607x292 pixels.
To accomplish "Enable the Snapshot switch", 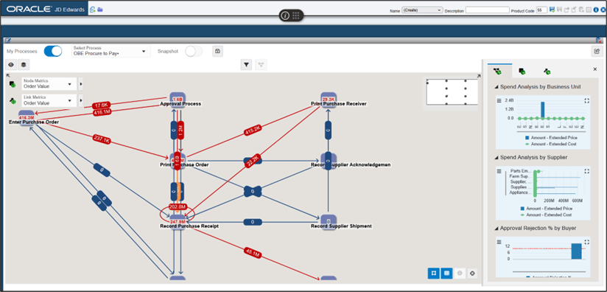I will 194,51.
